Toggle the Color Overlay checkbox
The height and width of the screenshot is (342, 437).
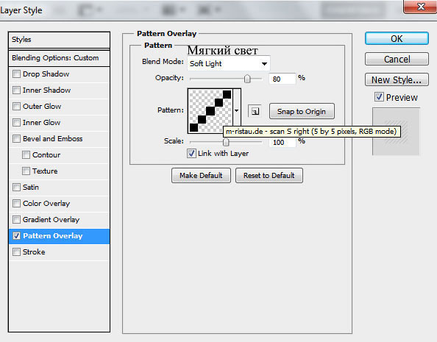(16, 203)
